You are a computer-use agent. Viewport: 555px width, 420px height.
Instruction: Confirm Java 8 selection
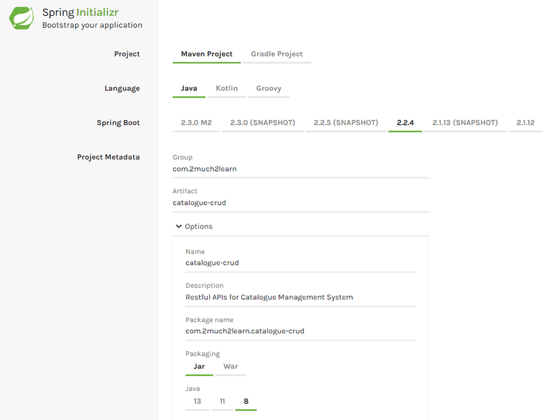(x=246, y=401)
